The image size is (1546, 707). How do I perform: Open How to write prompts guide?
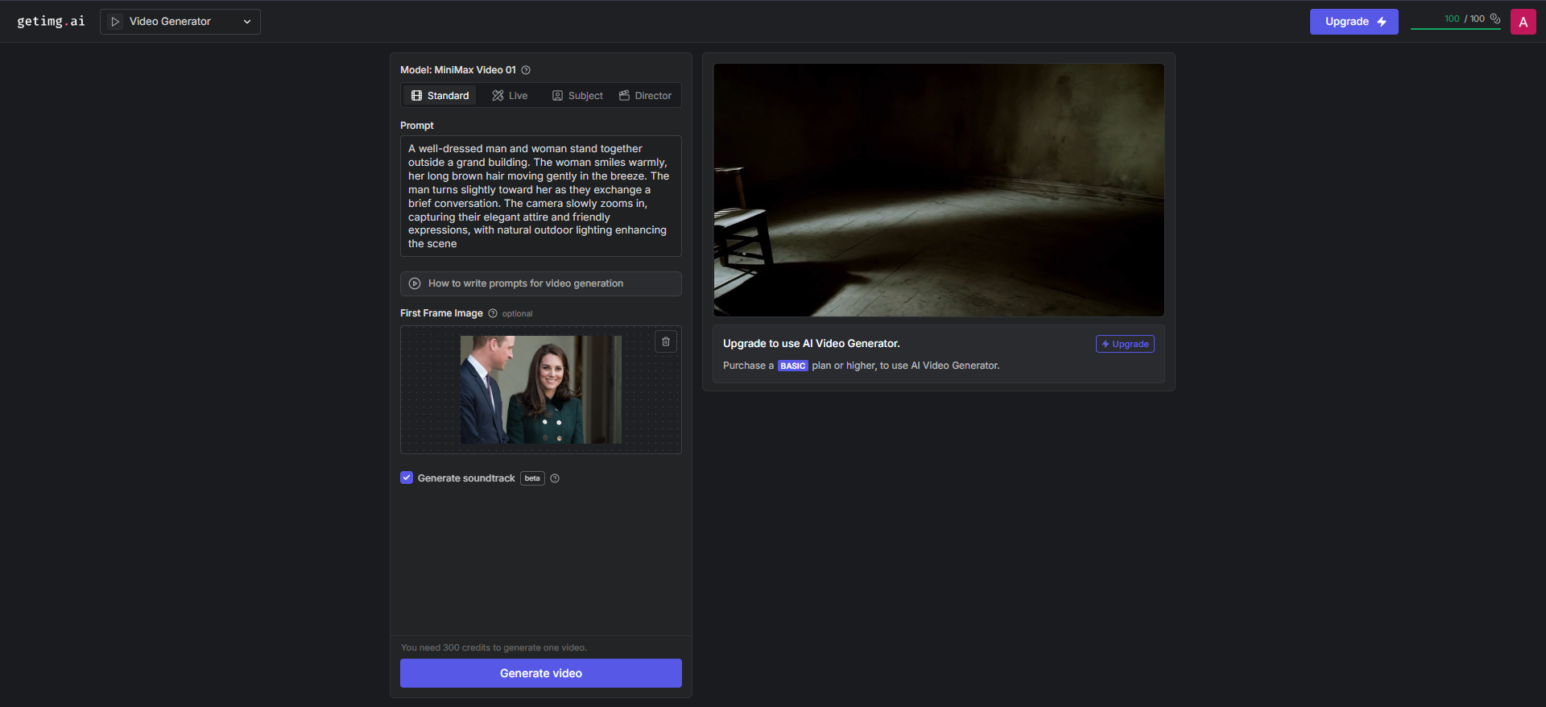click(x=541, y=283)
